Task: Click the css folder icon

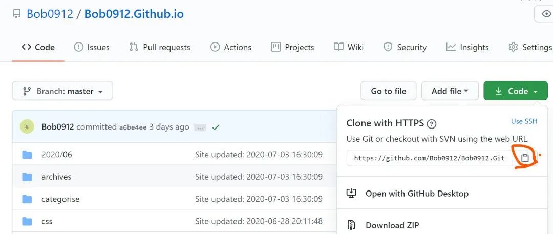Action: (x=27, y=221)
